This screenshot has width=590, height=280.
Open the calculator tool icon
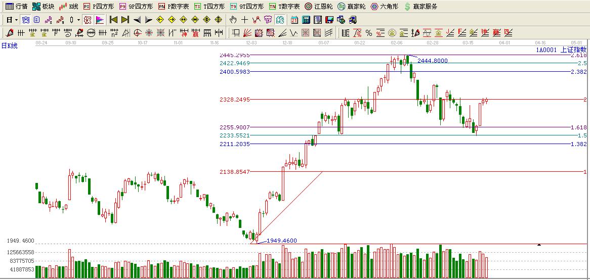(x=306, y=20)
